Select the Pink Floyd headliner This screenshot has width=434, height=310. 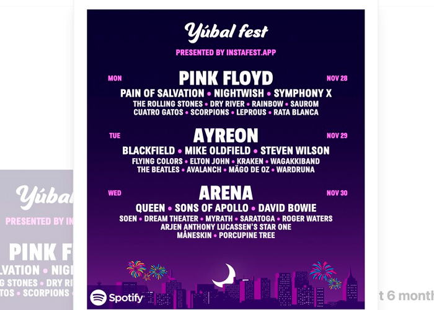click(x=226, y=78)
